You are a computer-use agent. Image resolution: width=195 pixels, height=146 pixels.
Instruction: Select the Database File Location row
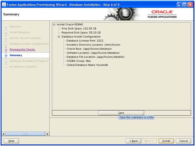point(96,57)
